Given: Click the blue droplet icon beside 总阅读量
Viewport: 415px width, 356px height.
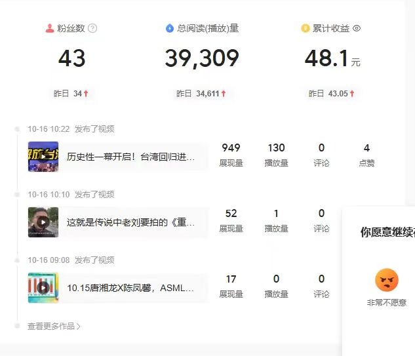Looking at the screenshot, I should [x=170, y=28].
